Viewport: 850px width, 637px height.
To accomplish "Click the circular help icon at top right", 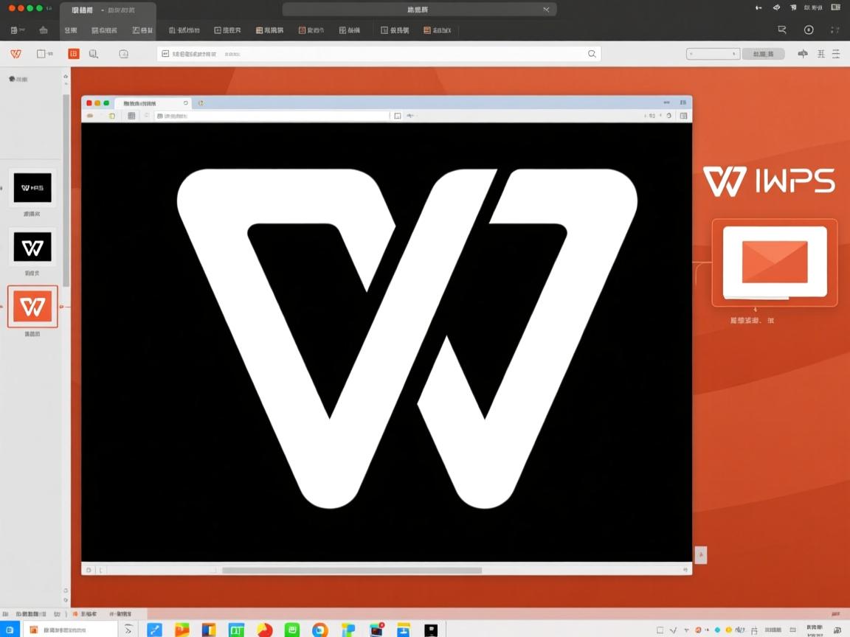I will [809, 30].
